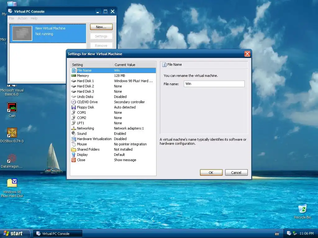The image size is (318, 238).
Task: Click the Remove button in Virtual PC Console
Action: pyautogui.click(x=101, y=46)
